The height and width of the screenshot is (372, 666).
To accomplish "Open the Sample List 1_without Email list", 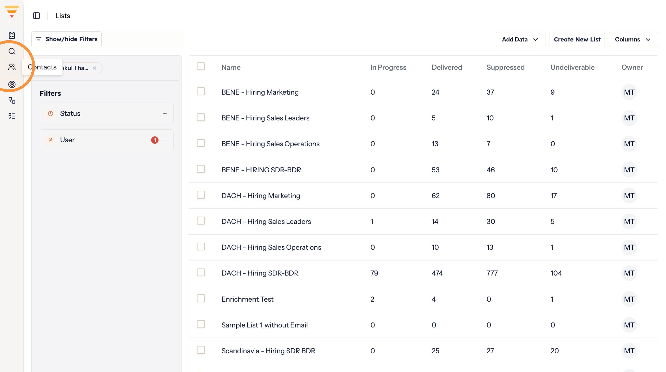I will 264,325.
